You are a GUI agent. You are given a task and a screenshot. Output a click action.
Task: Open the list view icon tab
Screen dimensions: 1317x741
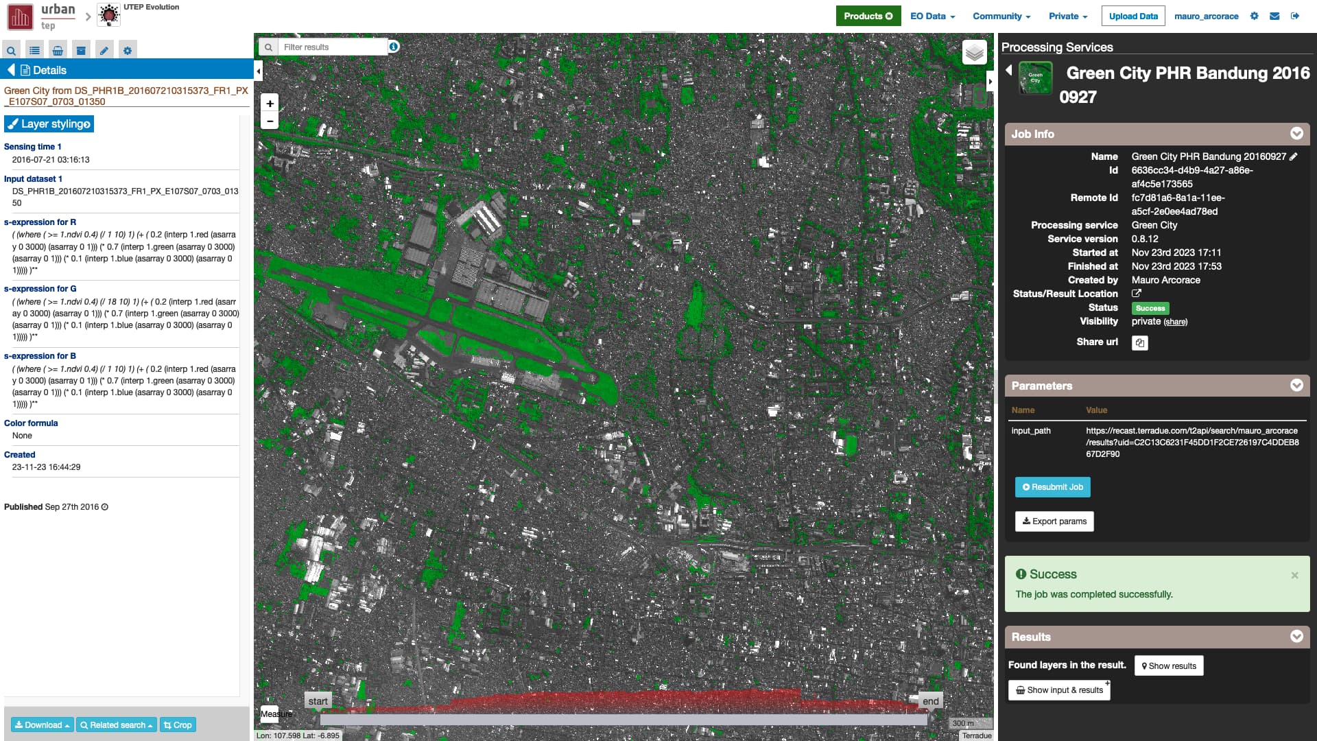pyautogui.click(x=34, y=50)
